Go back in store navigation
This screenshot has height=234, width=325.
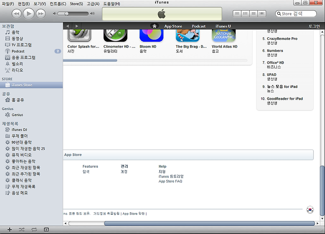click(x=68, y=26)
